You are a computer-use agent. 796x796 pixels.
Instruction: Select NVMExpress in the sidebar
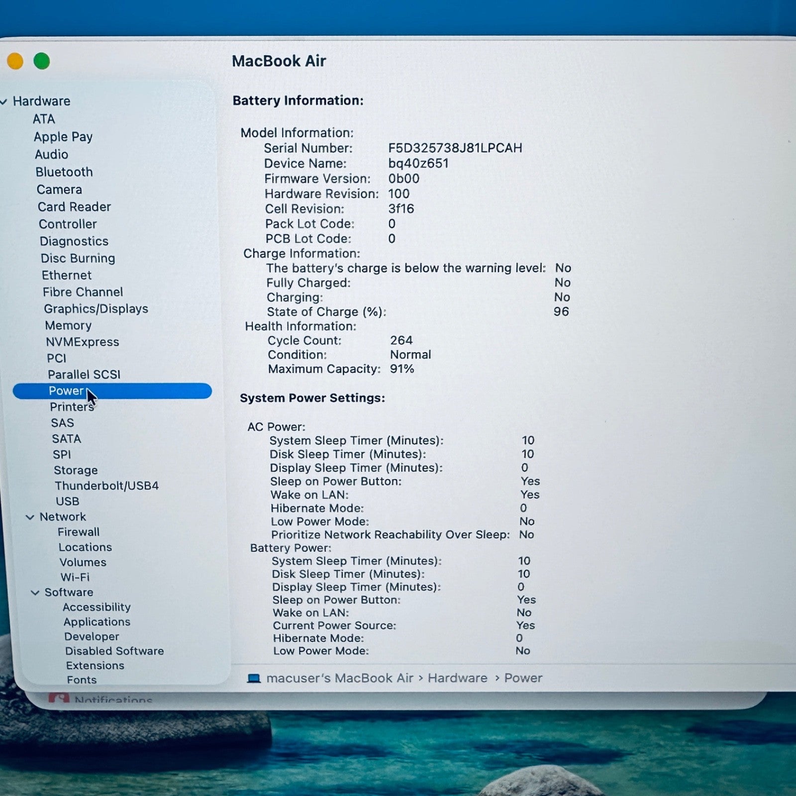tap(83, 342)
